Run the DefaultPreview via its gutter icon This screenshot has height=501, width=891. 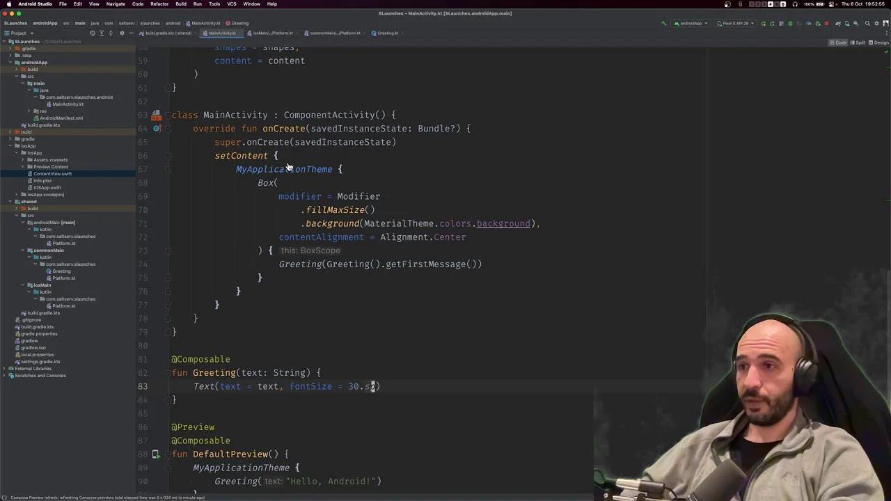(x=156, y=454)
